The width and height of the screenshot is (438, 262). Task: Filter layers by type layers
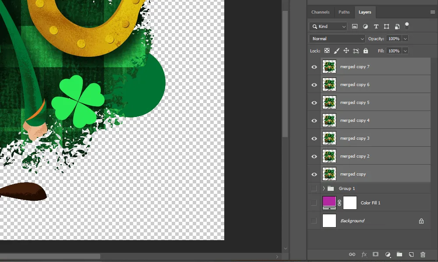click(x=376, y=27)
